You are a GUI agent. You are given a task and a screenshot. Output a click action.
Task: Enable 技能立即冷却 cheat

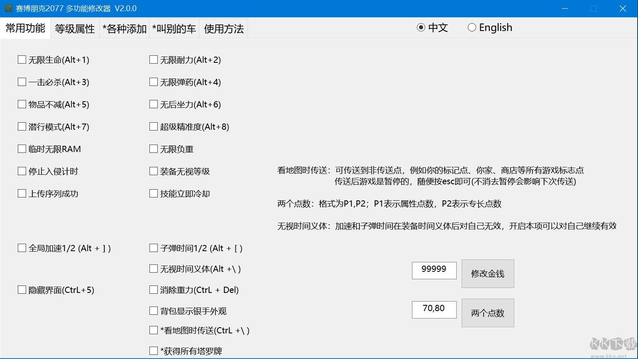click(153, 193)
